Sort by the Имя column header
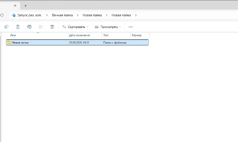238x142 pixels. click(x=13, y=35)
